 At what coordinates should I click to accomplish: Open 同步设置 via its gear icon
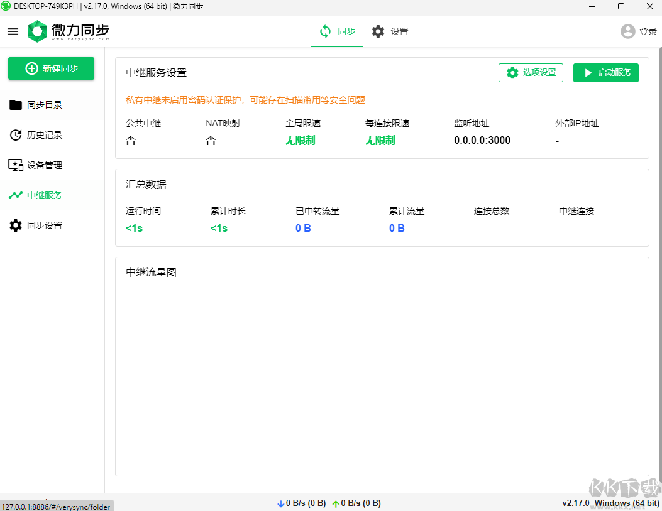[x=16, y=225]
